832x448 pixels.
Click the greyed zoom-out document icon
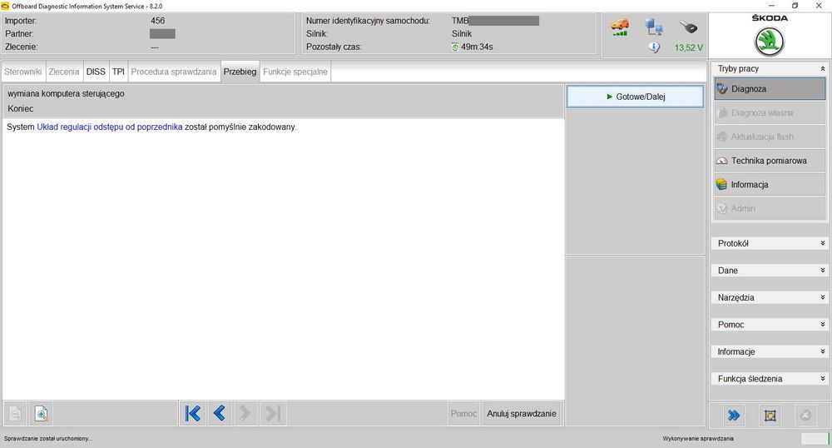pos(16,414)
